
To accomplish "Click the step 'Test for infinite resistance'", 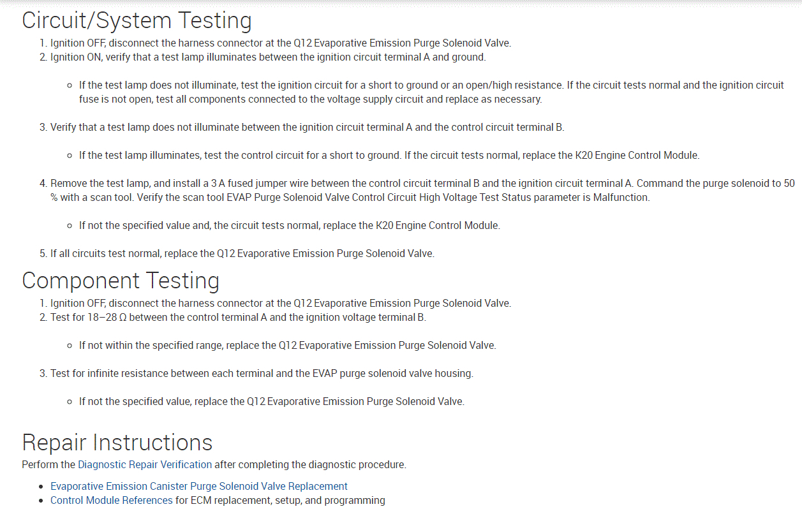I will 262,373.
